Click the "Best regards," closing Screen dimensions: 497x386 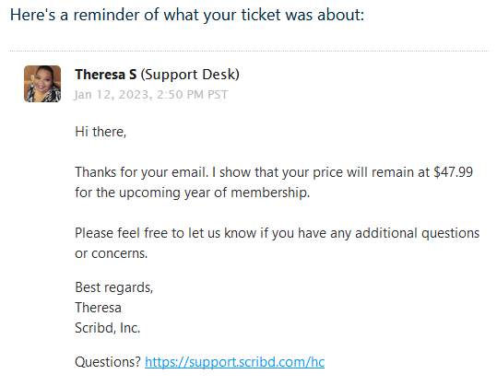113,287
